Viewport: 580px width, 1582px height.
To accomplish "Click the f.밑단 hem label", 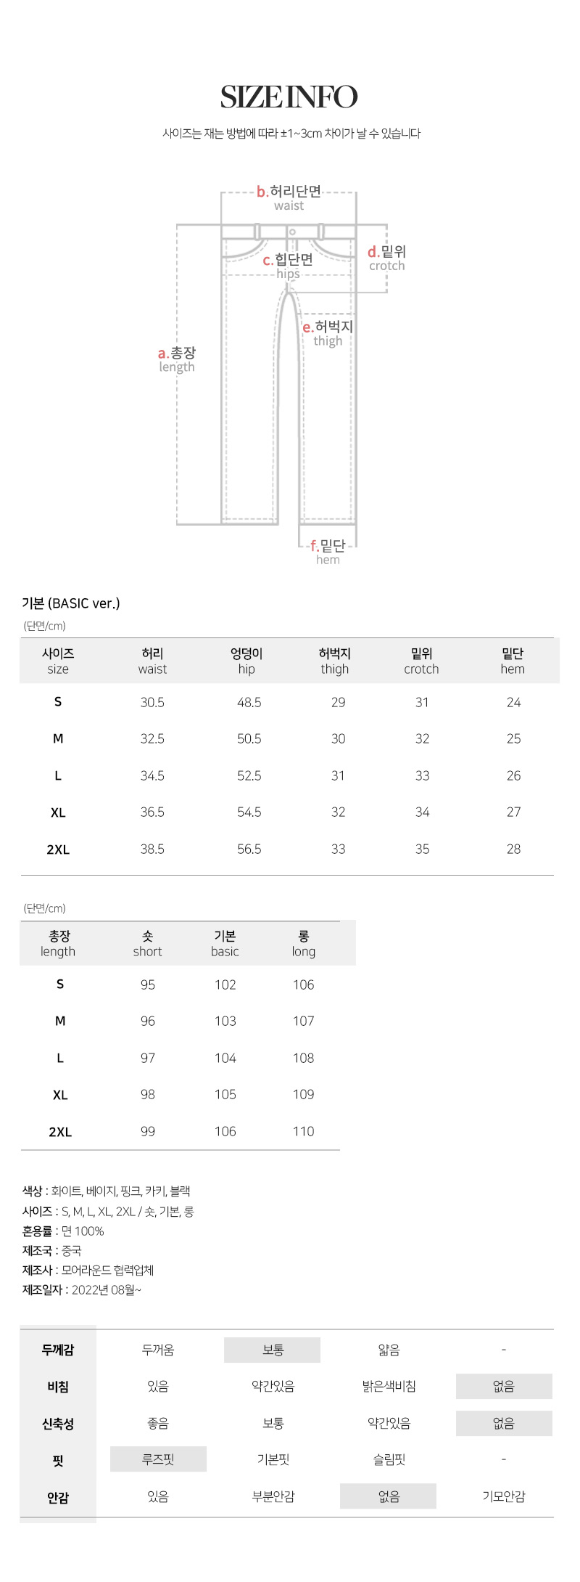I will (x=328, y=552).
